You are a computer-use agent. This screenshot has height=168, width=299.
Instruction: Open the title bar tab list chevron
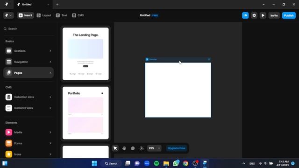tap(263, 4)
